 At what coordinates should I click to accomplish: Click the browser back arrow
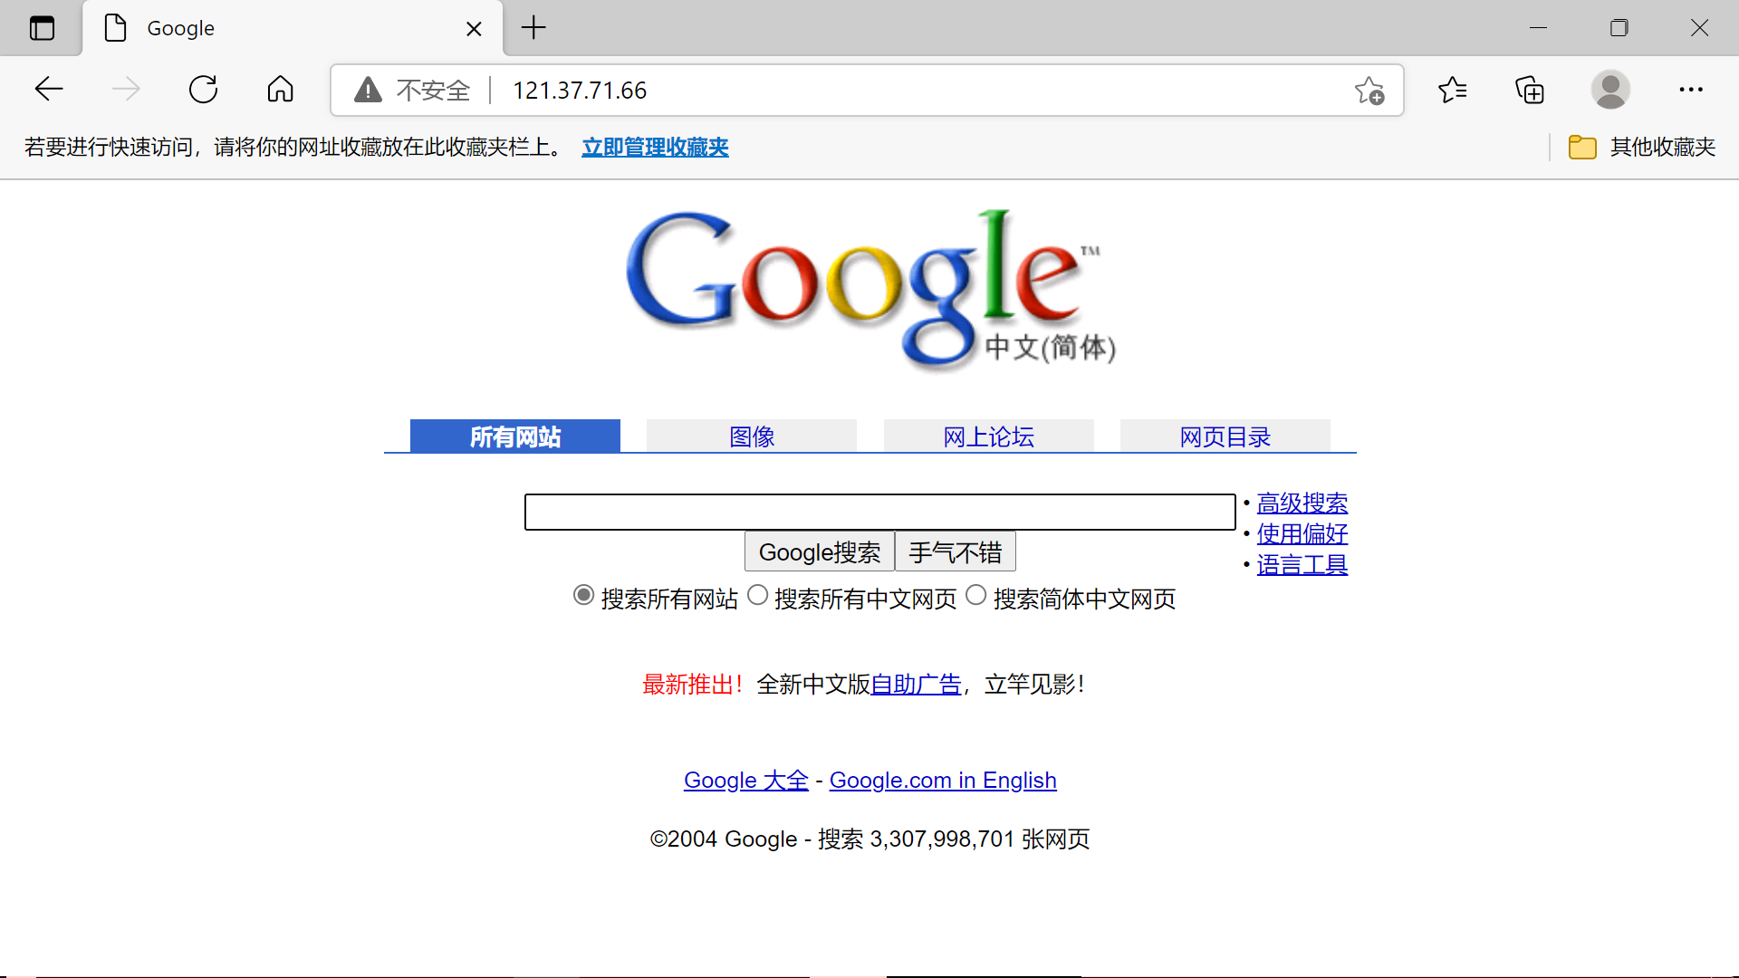click(49, 89)
